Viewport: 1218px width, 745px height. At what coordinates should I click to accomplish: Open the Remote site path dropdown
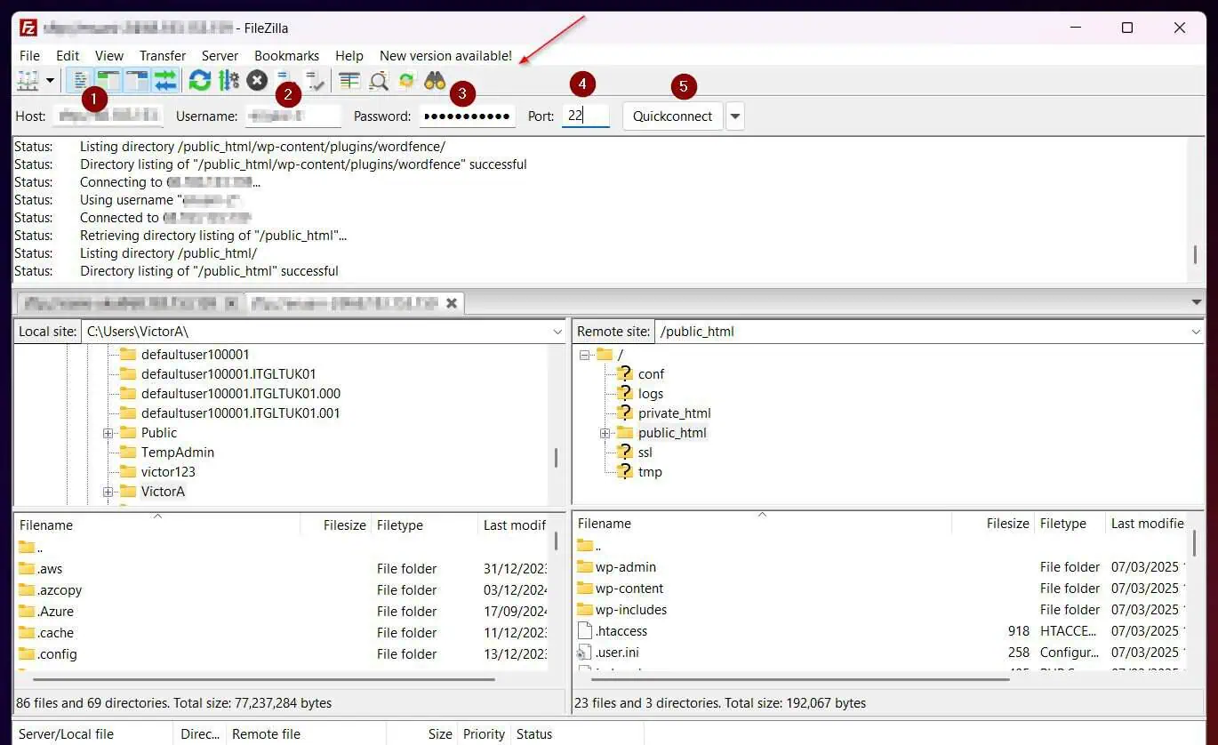(1196, 332)
